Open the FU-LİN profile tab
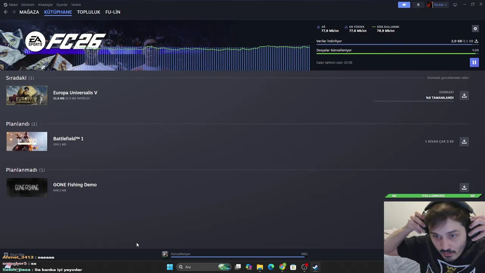The width and height of the screenshot is (485, 273). 113,12
